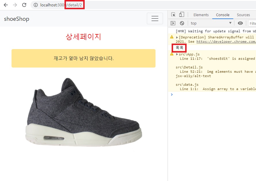Click the App.js warning triangle icon
The height and width of the screenshot is (181, 256).
[172, 54]
